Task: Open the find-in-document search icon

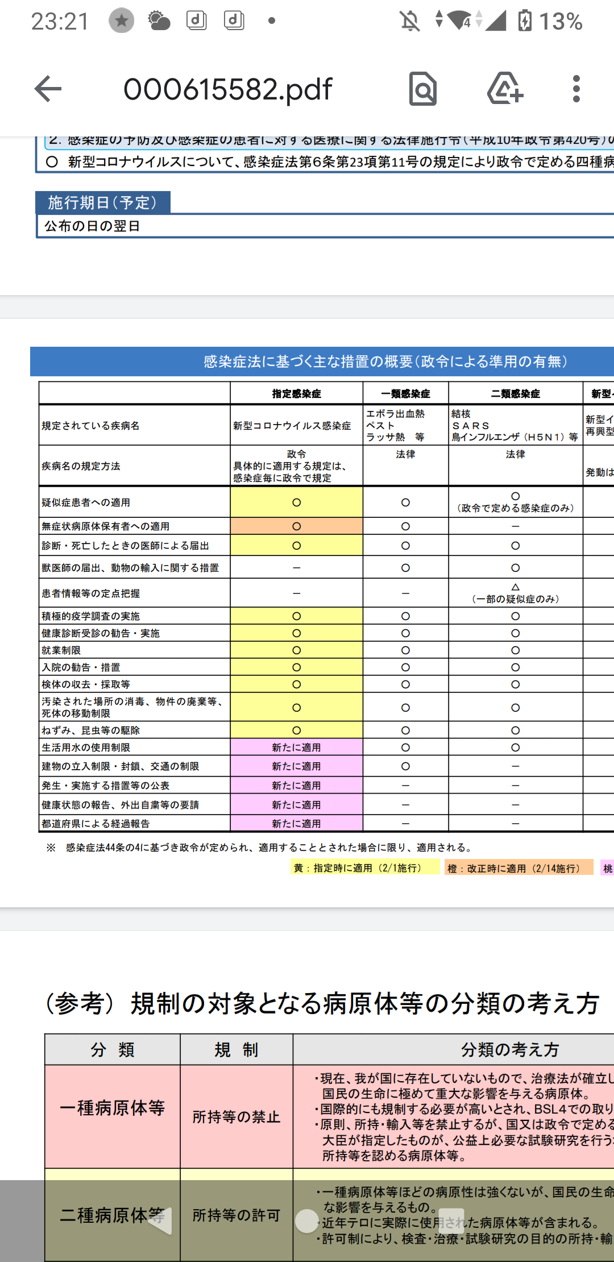Action: tap(422, 89)
